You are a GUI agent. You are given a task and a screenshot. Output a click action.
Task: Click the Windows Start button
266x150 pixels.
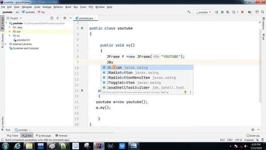coord(5,146)
